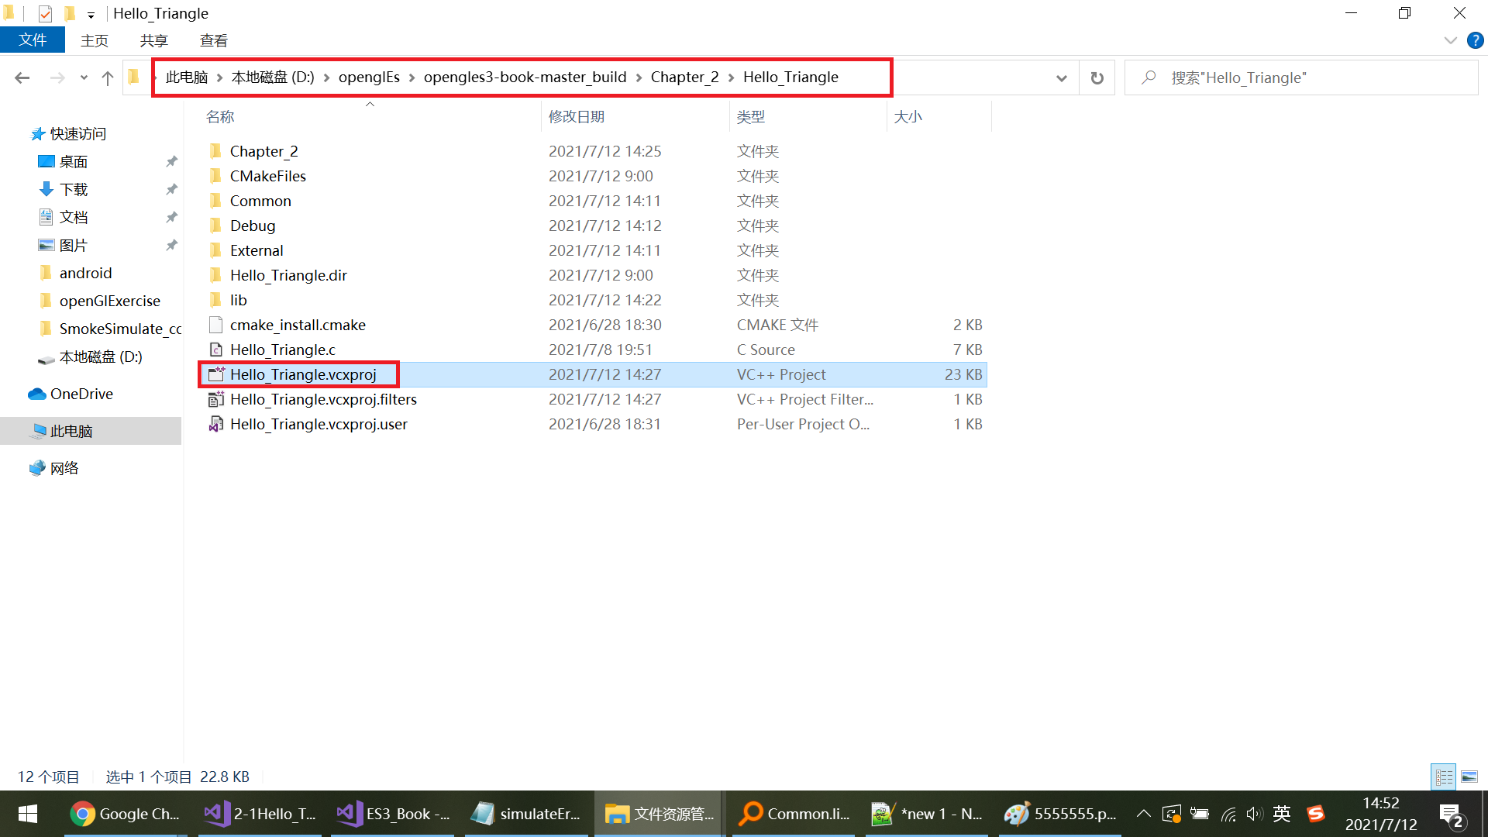
Task: Open recent locations dropdown arrow
Action: 84,77
